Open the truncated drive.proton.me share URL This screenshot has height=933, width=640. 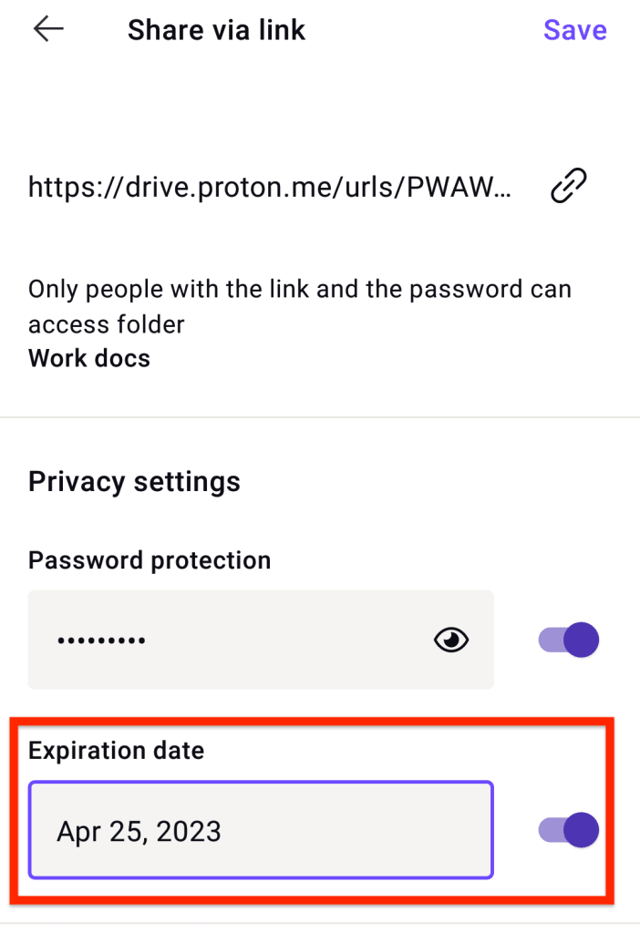point(270,187)
